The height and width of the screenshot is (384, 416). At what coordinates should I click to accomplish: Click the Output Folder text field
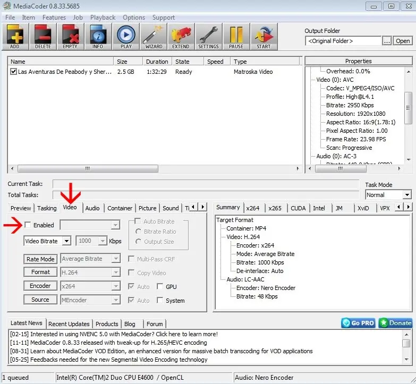[x=343, y=41]
